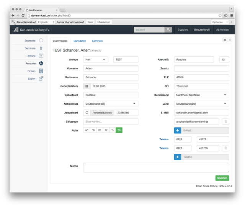Toggle the AP role button
This screenshot has height=207, width=245.
pyautogui.click(x=87, y=130)
